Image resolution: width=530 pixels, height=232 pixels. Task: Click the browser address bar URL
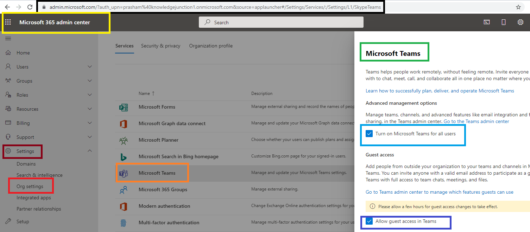point(215,7)
